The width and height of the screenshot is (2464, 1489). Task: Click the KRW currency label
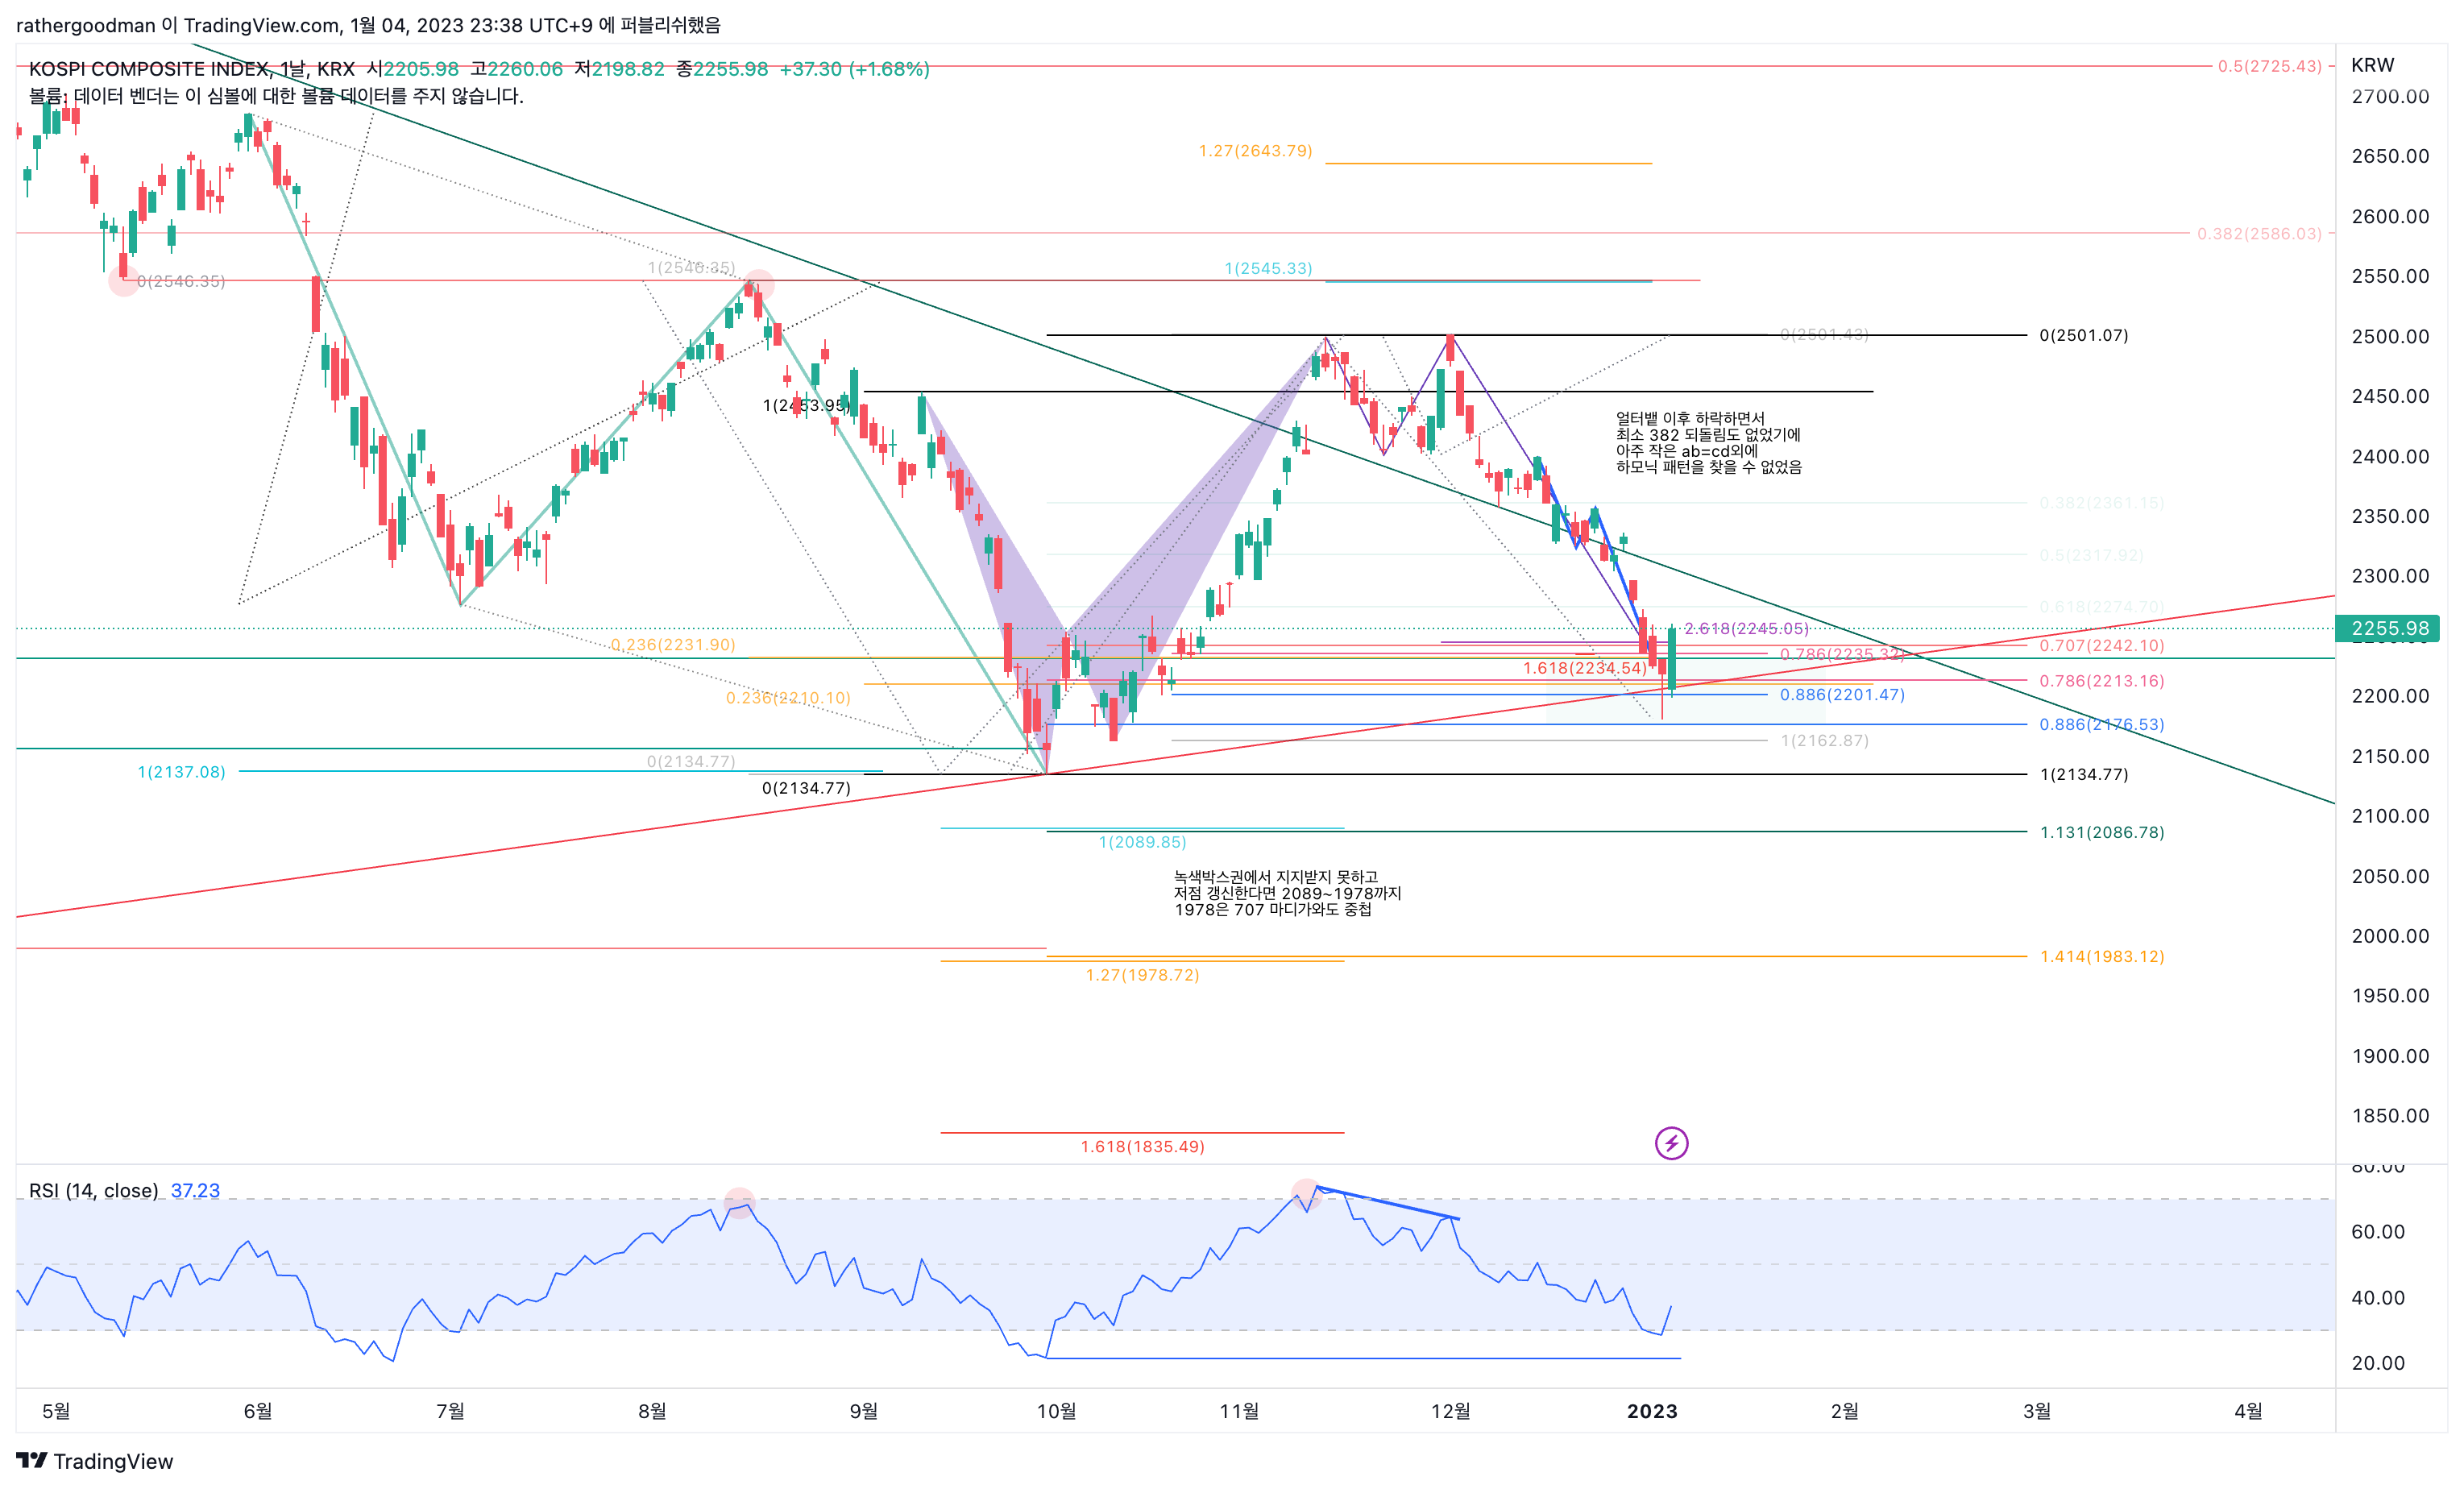click(x=2372, y=65)
